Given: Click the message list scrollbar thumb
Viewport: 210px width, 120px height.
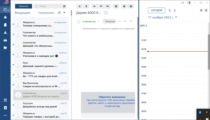Looking at the screenshot, I should [71, 13].
